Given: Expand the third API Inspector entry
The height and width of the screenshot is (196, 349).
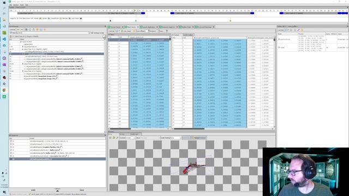Looking at the screenshot, I should (x=11, y=147).
